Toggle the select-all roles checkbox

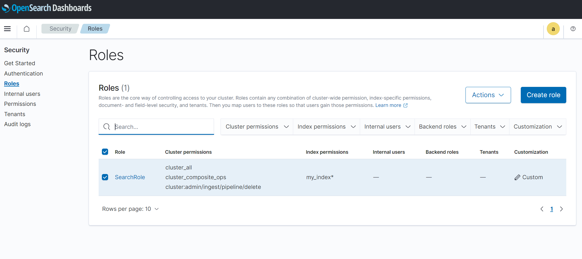(x=105, y=152)
